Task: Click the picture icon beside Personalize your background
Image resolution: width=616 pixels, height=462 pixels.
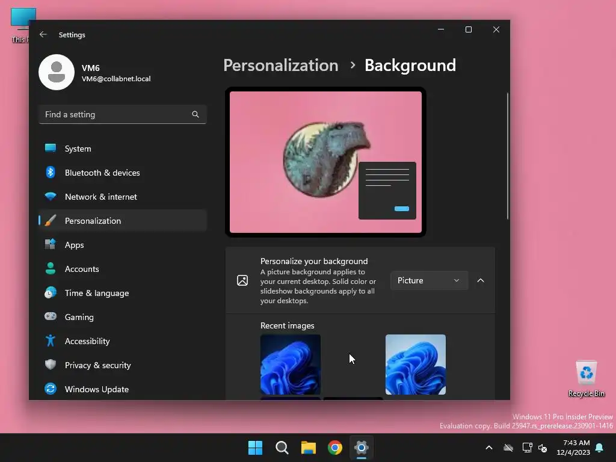Action: coord(242,280)
